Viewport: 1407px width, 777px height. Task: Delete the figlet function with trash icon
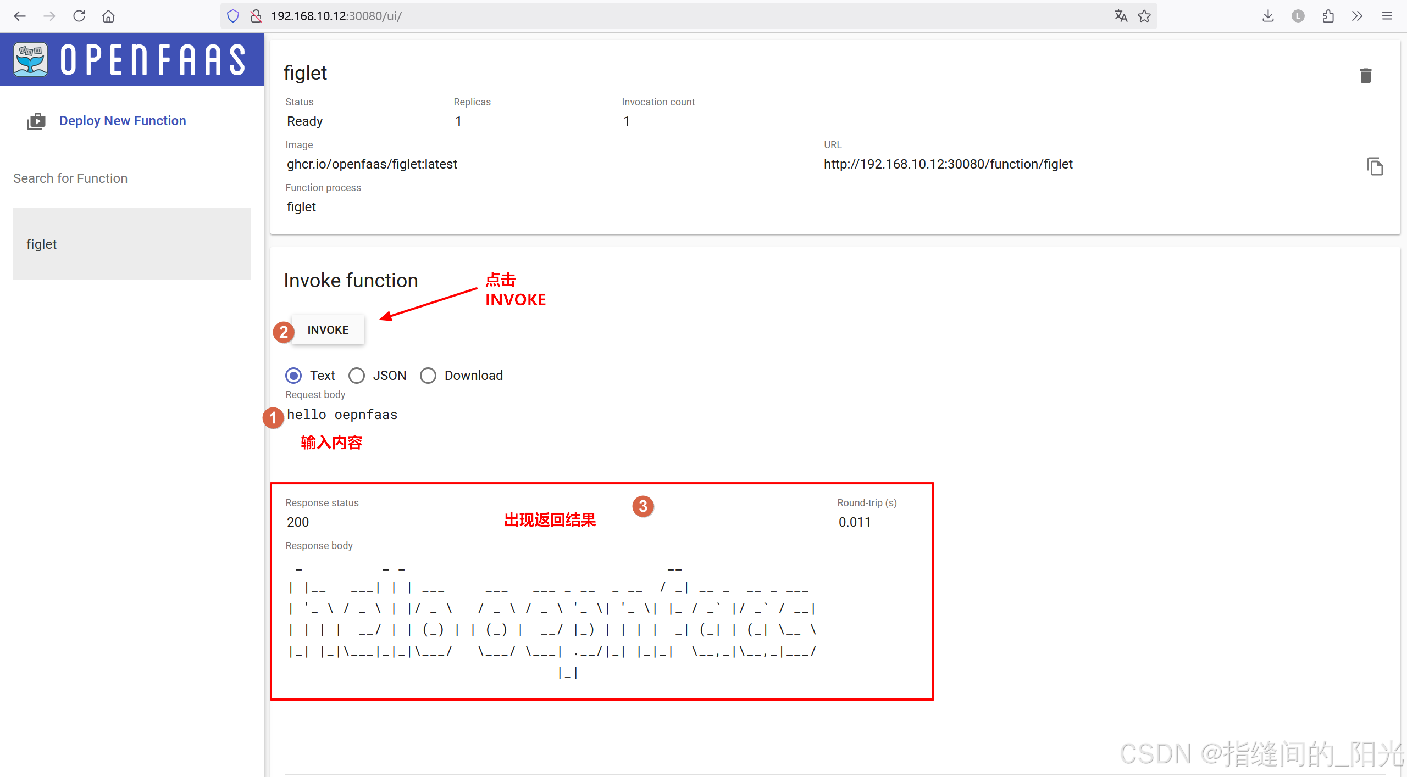[x=1365, y=75]
